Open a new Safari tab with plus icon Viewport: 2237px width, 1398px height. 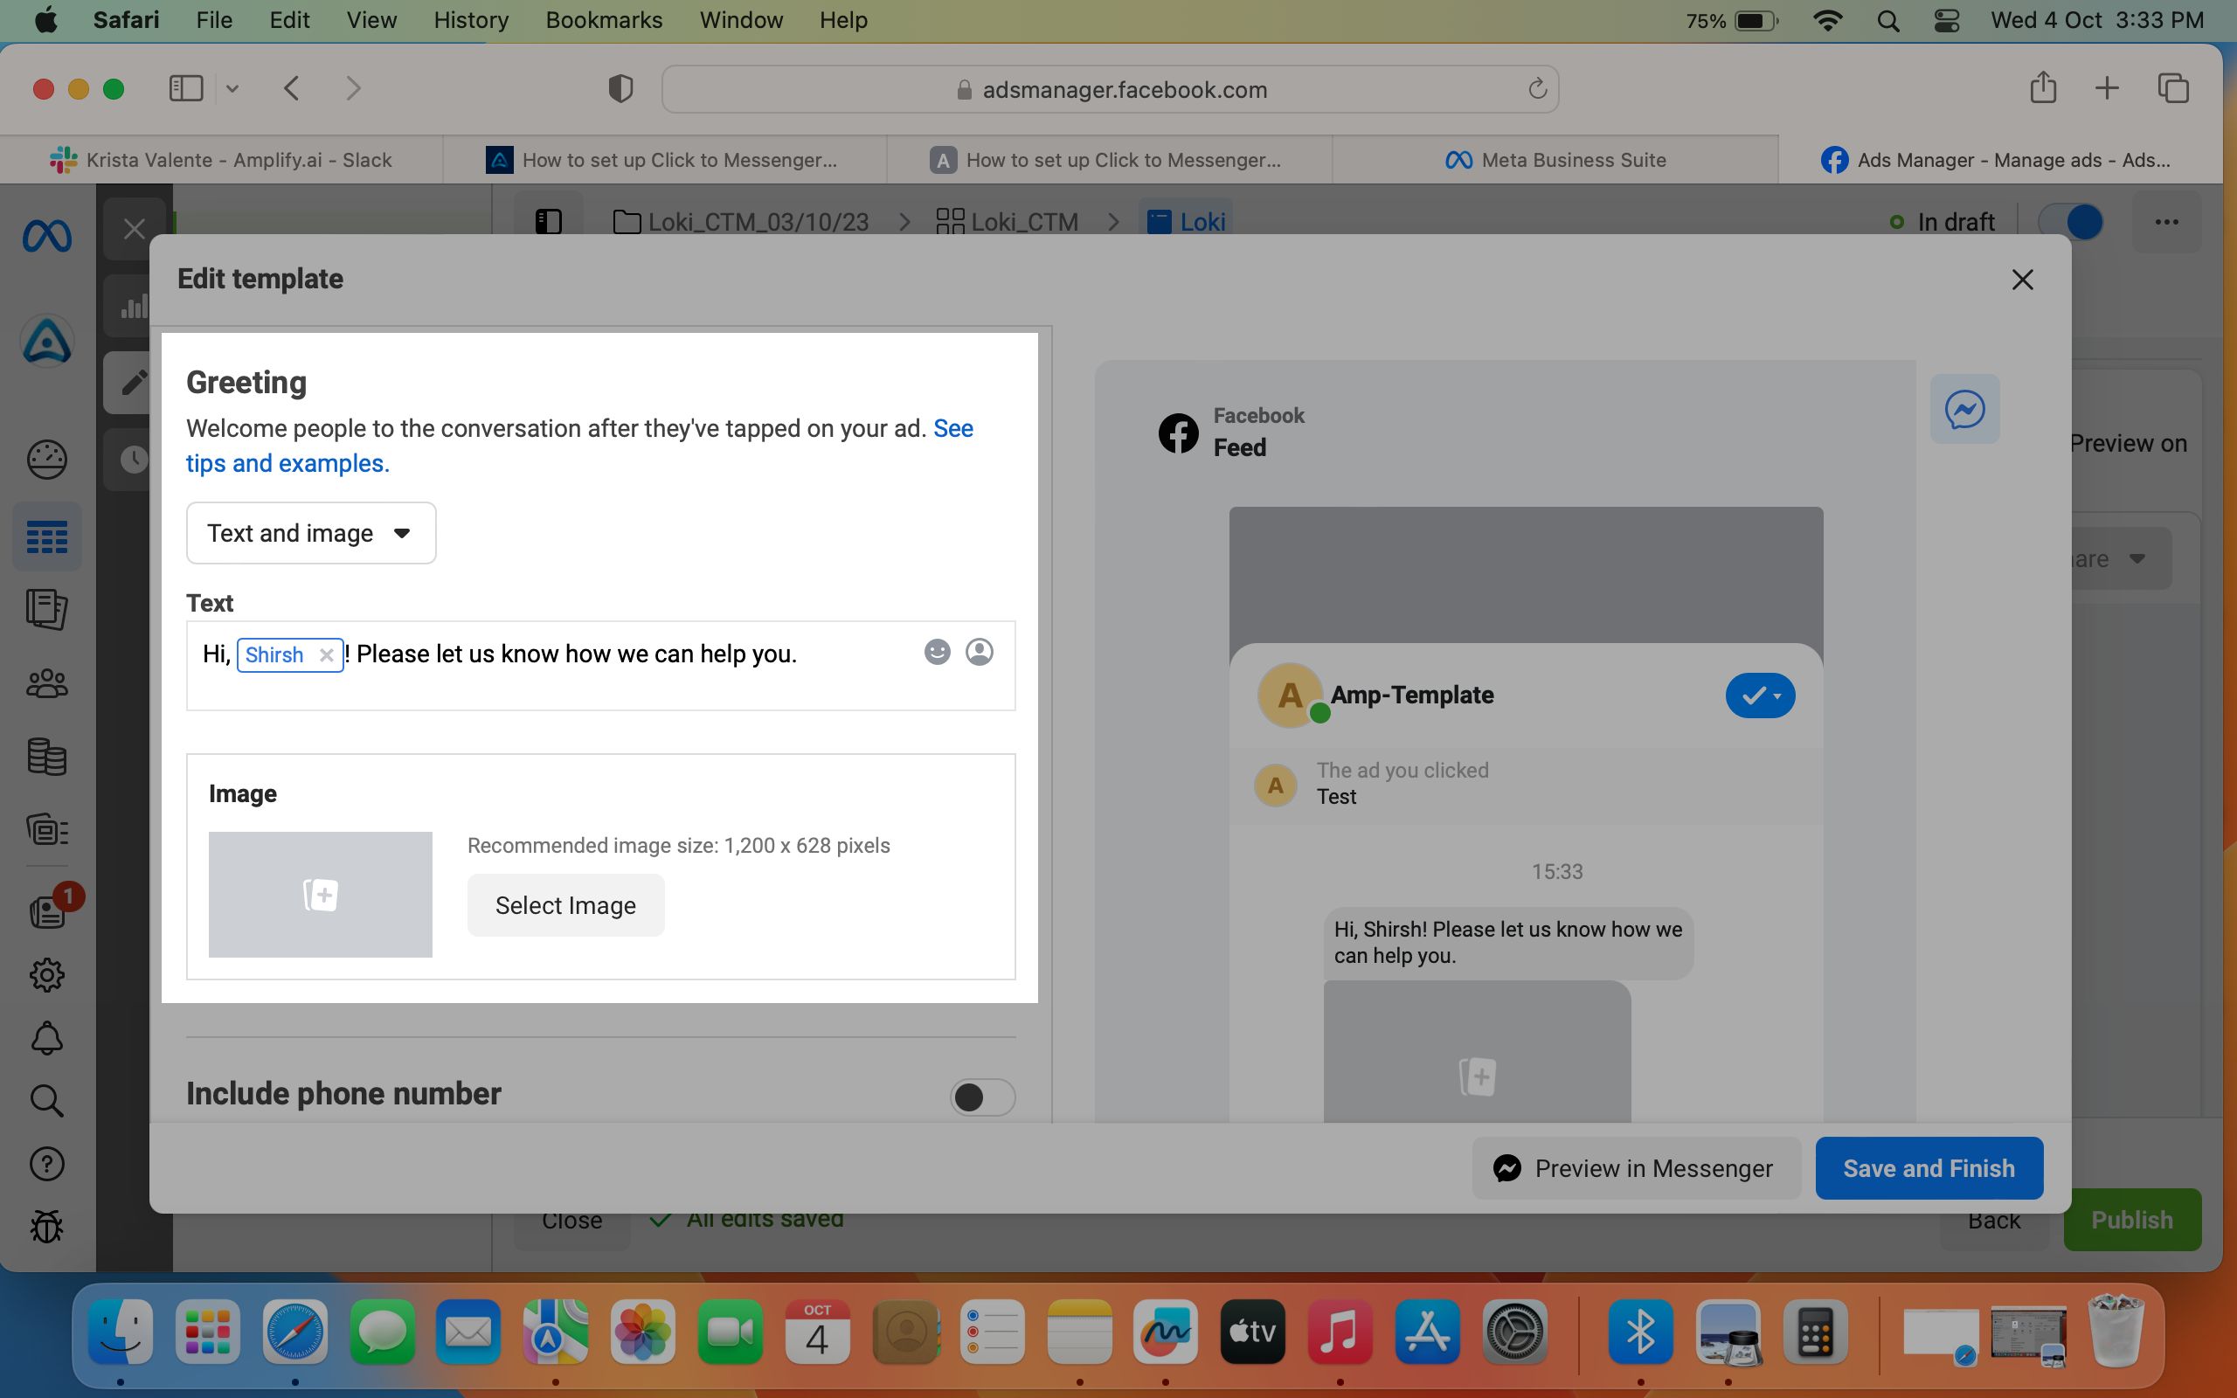(x=2107, y=89)
